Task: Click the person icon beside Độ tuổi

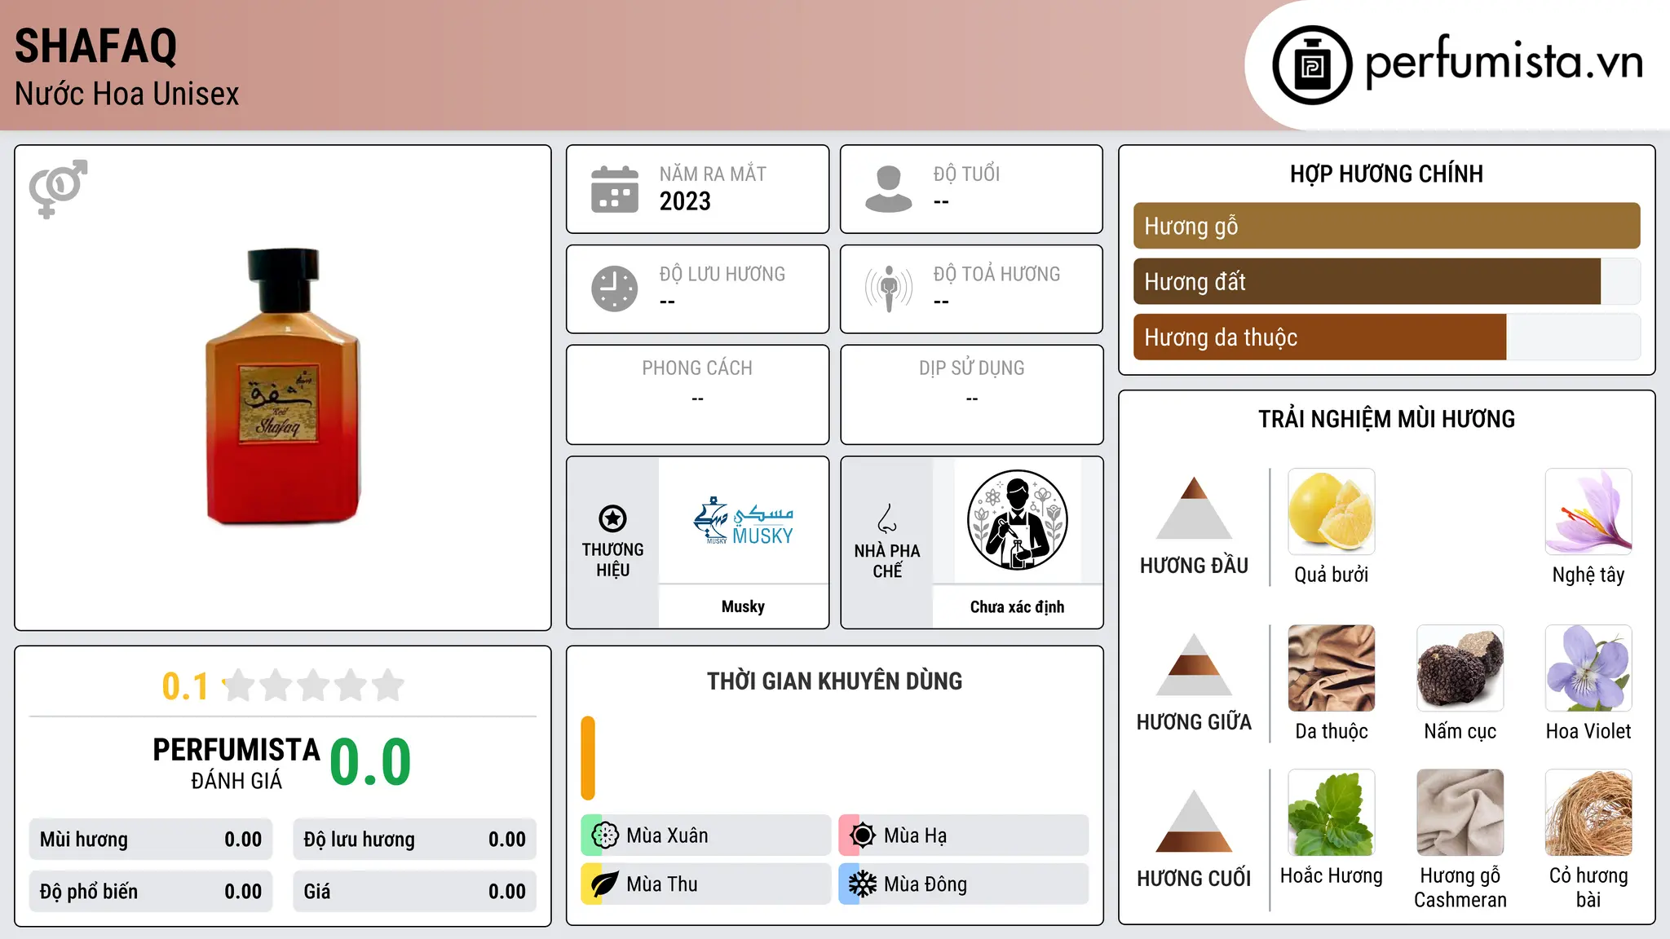Action: [888, 189]
